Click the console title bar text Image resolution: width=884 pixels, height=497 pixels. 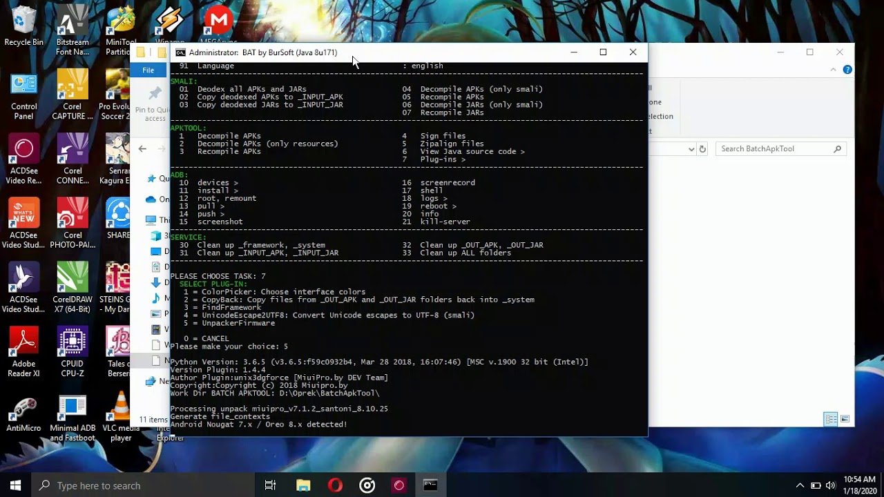pyautogui.click(x=263, y=52)
